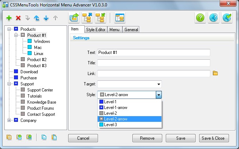Click into the Link input field
This screenshot has height=149, width=239.
click(x=154, y=74)
